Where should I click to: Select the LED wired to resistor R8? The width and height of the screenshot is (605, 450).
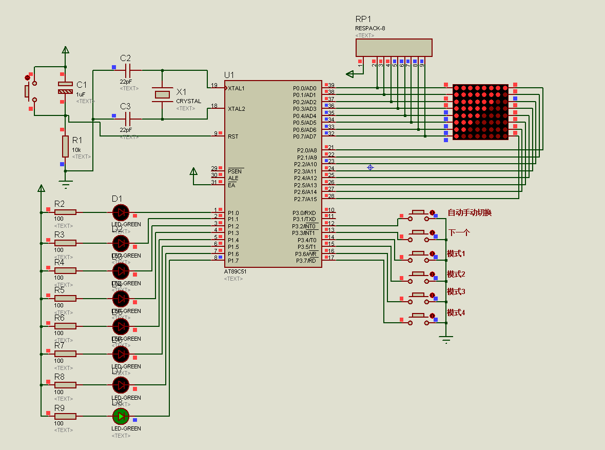coord(121,385)
